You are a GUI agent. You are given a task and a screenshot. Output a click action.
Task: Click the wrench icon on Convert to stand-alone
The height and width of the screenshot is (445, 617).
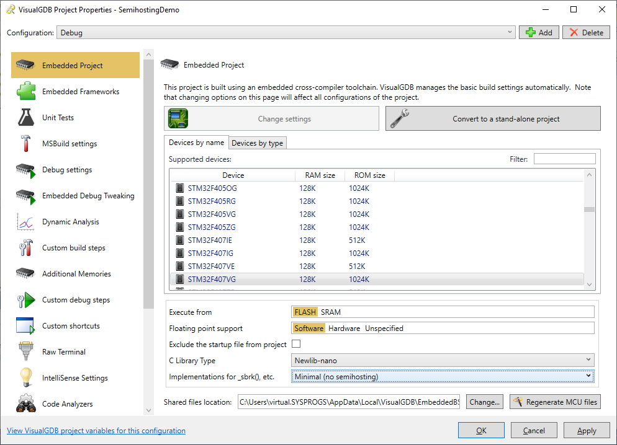[399, 118]
